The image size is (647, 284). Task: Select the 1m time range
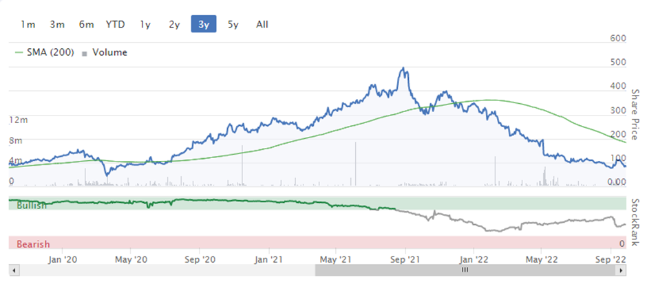[x=28, y=24]
